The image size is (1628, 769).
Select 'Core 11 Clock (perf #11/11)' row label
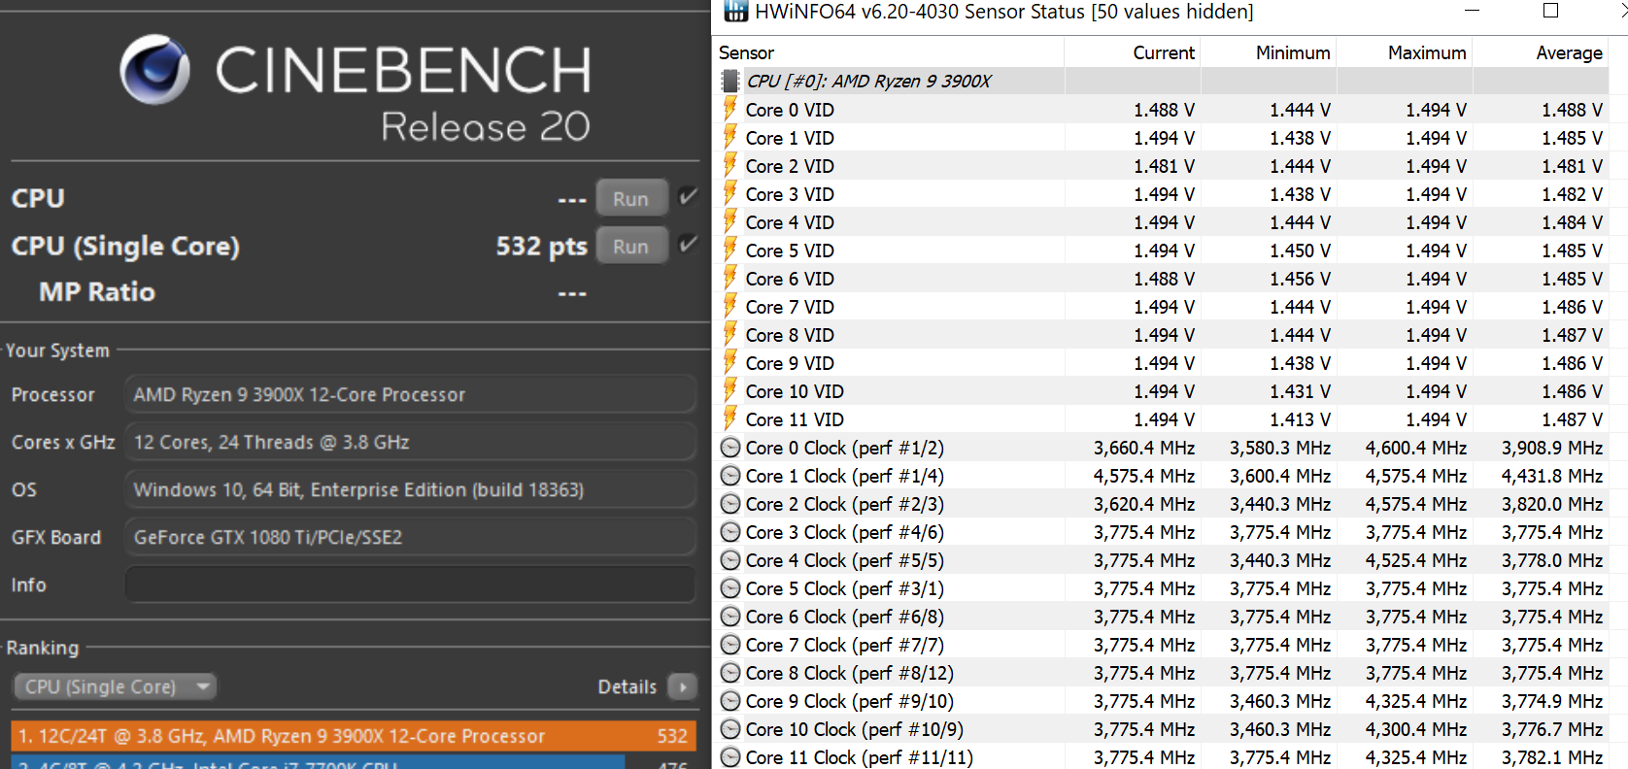pos(860,757)
